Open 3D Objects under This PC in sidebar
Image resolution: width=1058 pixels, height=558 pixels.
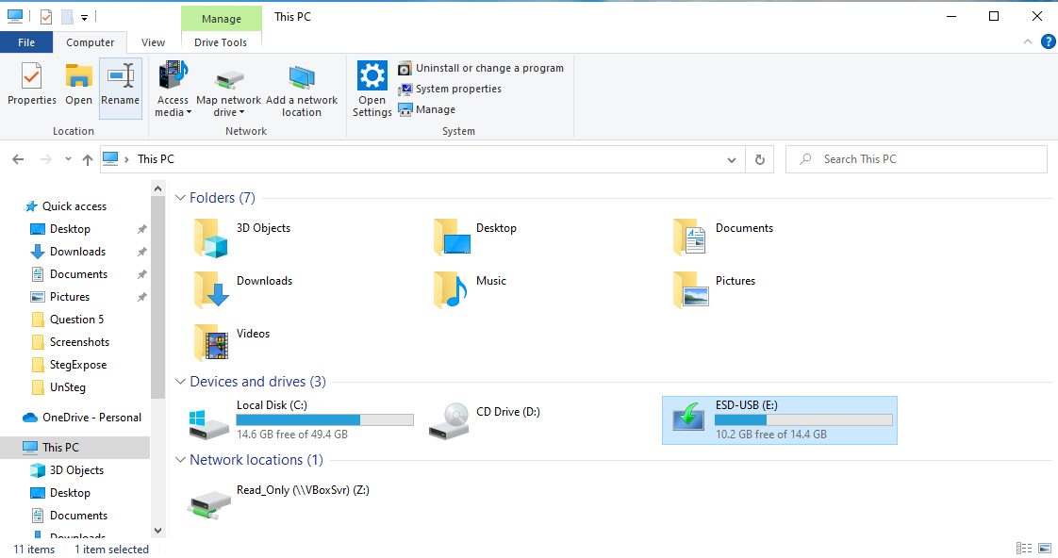pos(76,470)
